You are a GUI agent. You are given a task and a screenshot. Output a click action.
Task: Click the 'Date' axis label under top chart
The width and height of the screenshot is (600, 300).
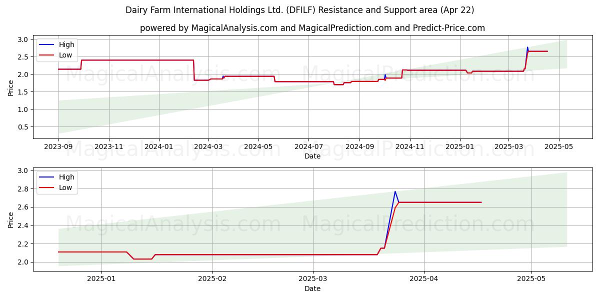(312, 156)
